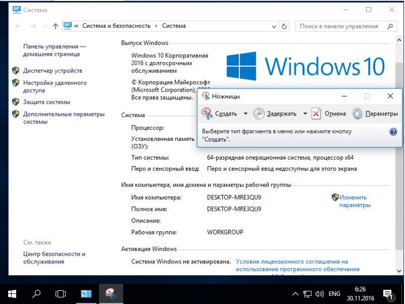Expand the Создать snip type dropdown arrow
The width and height of the screenshot is (405, 304).
246,113
